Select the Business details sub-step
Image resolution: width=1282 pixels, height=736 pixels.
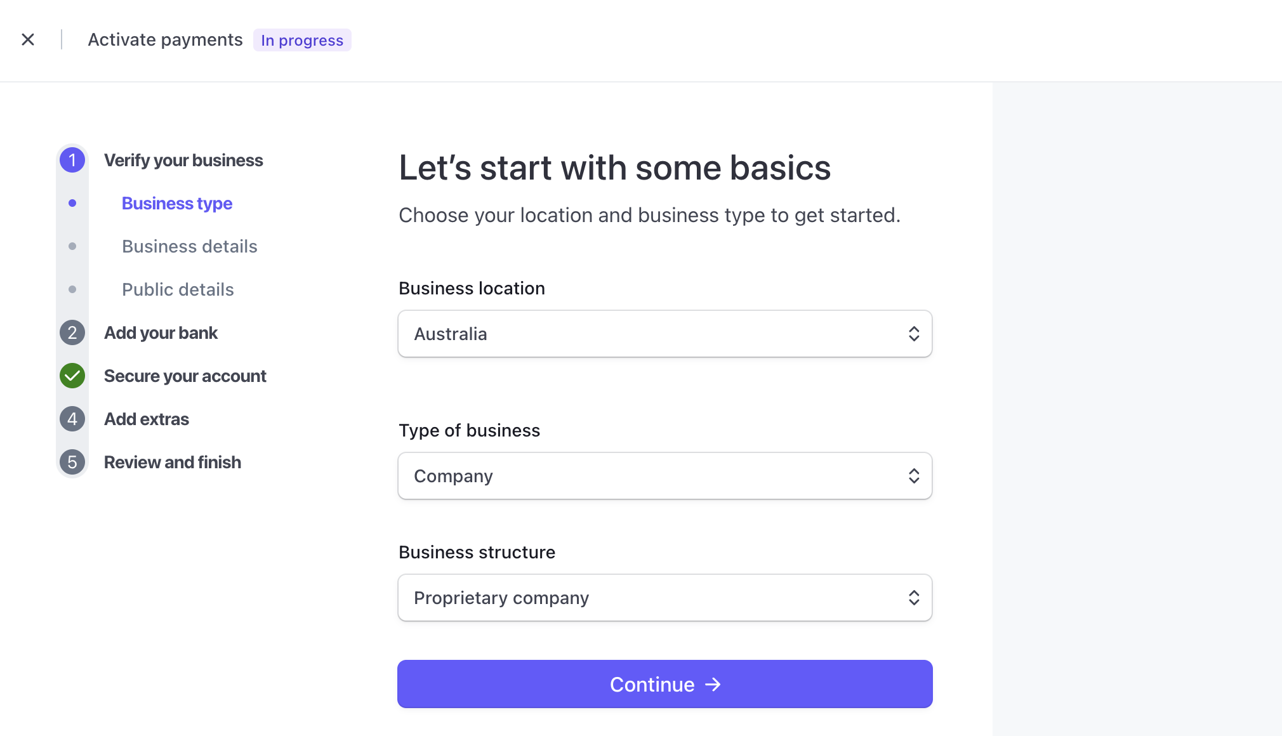[189, 246]
